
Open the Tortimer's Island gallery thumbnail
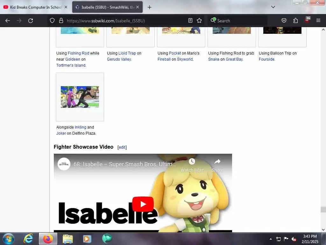(x=80, y=30)
